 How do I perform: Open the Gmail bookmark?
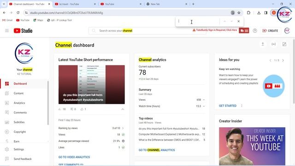tap(7, 20)
